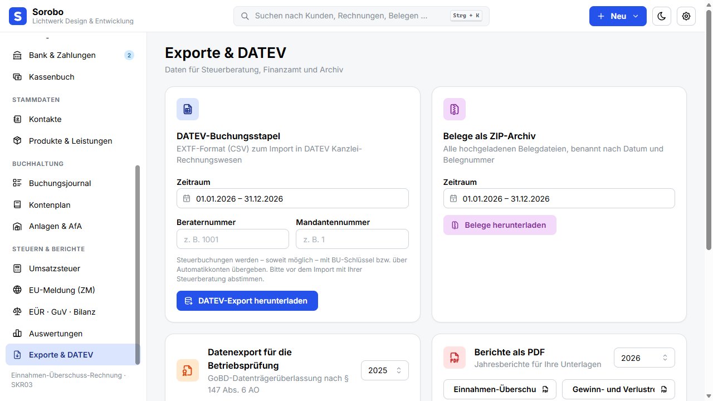
Task: Open the Neu dropdown button
Action: [x=618, y=16]
